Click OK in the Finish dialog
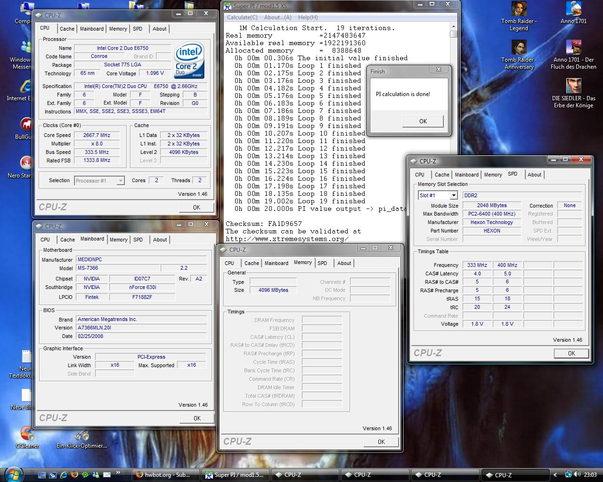Viewport: 603px width, 482px height. point(423,121)
